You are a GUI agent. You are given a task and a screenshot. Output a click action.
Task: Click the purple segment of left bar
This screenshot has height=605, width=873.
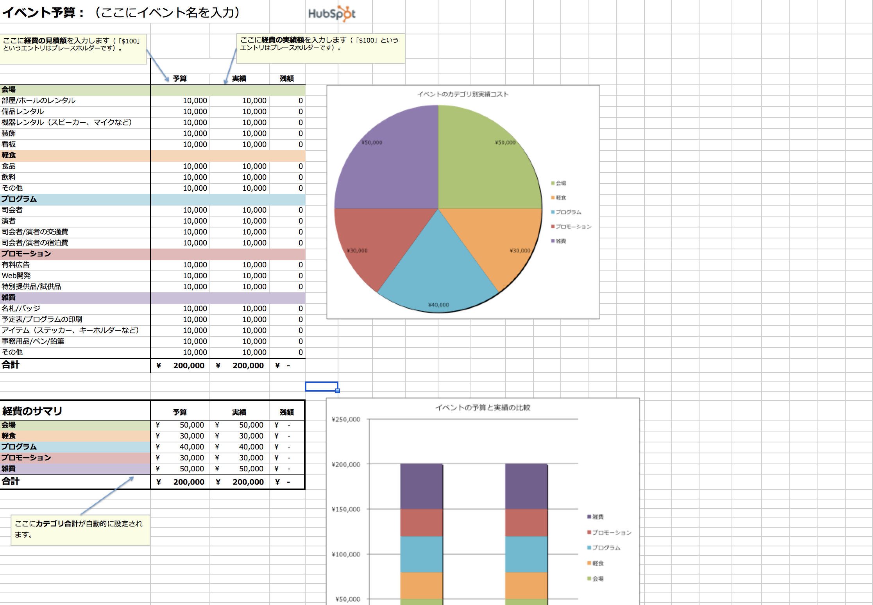421,486
